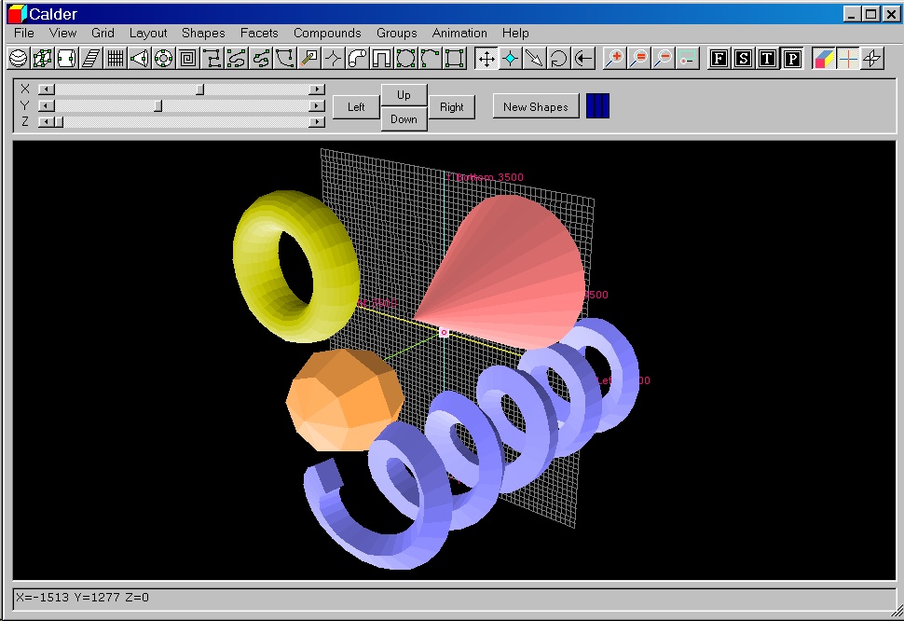The width and height of the screenshot is (904, 621).
Task: Toggle the F view button
Action: coord(719,59)
